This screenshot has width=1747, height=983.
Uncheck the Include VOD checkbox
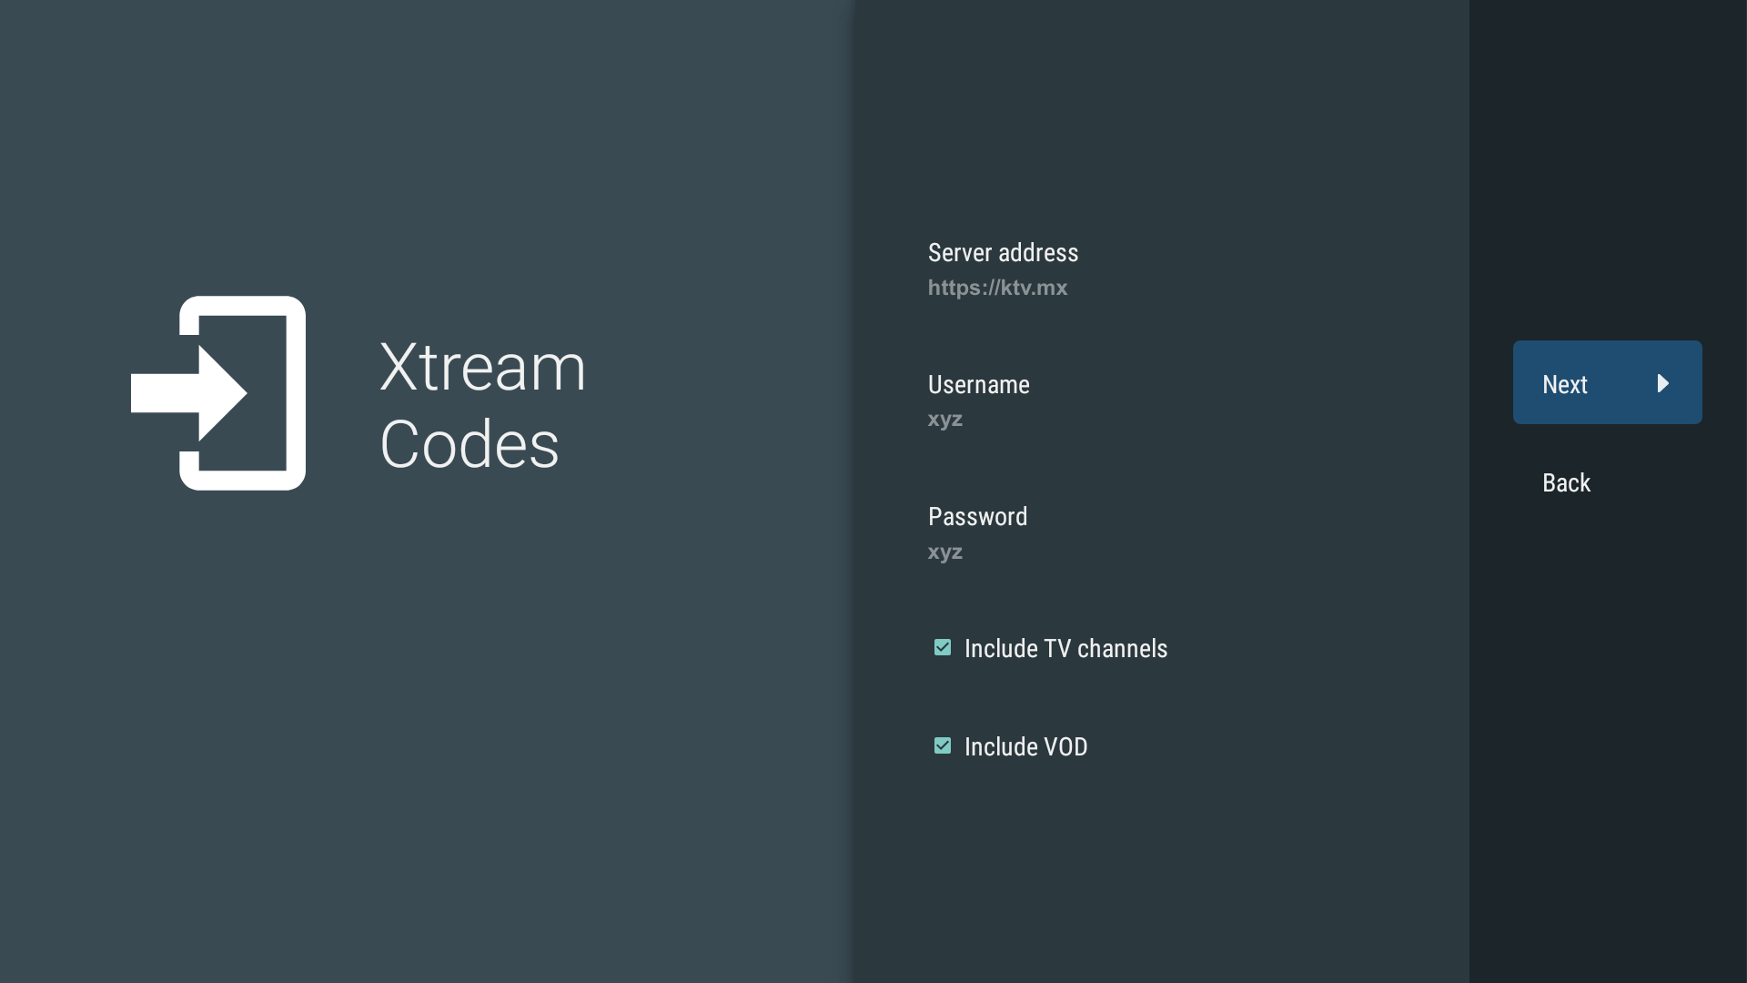tap(943, 745)
